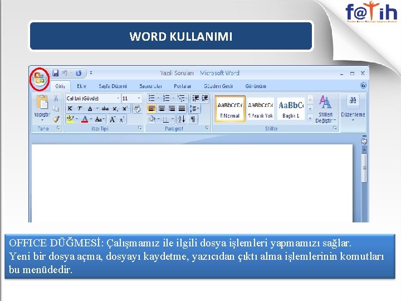Switch to the Gözden Geçir tab

point(218,86)
